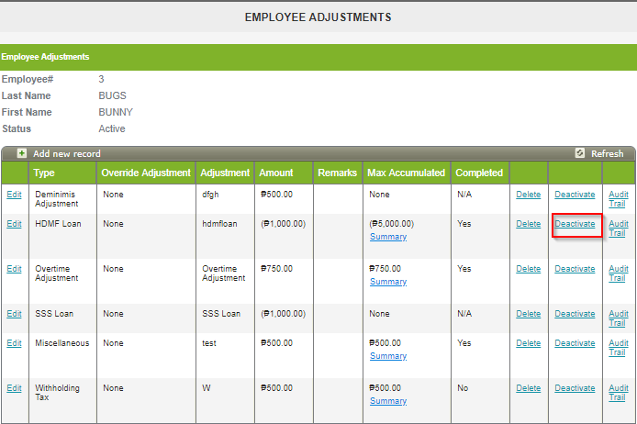Click the green plus Add new record icon
Screen dimensions: 637x424
click(x=21, y=153)
